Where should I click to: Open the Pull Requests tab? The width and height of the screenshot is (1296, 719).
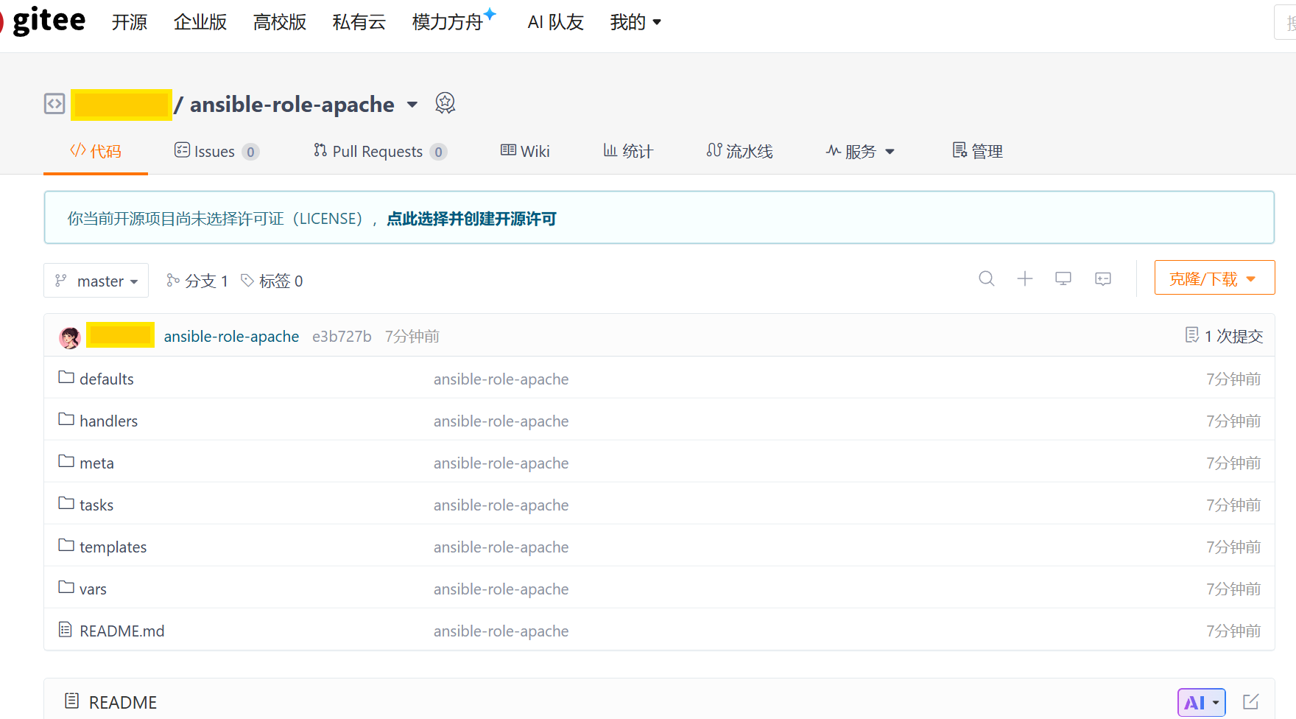point(380,152)
